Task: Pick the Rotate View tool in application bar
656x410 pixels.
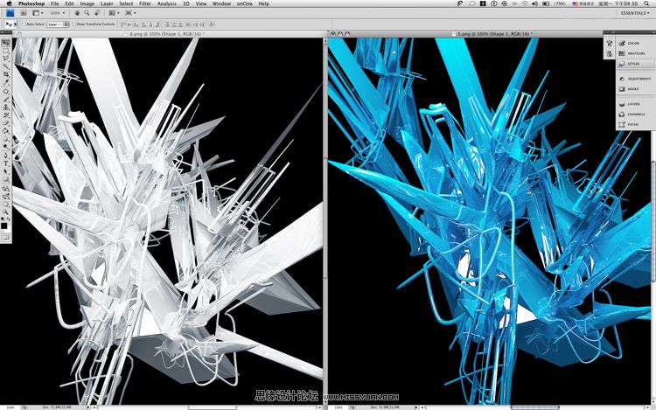Action: click(96, 13)
